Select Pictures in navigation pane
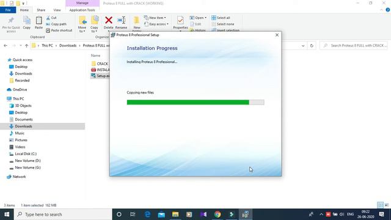This screenshot has height=220, width=391. [x=21, y=140]
